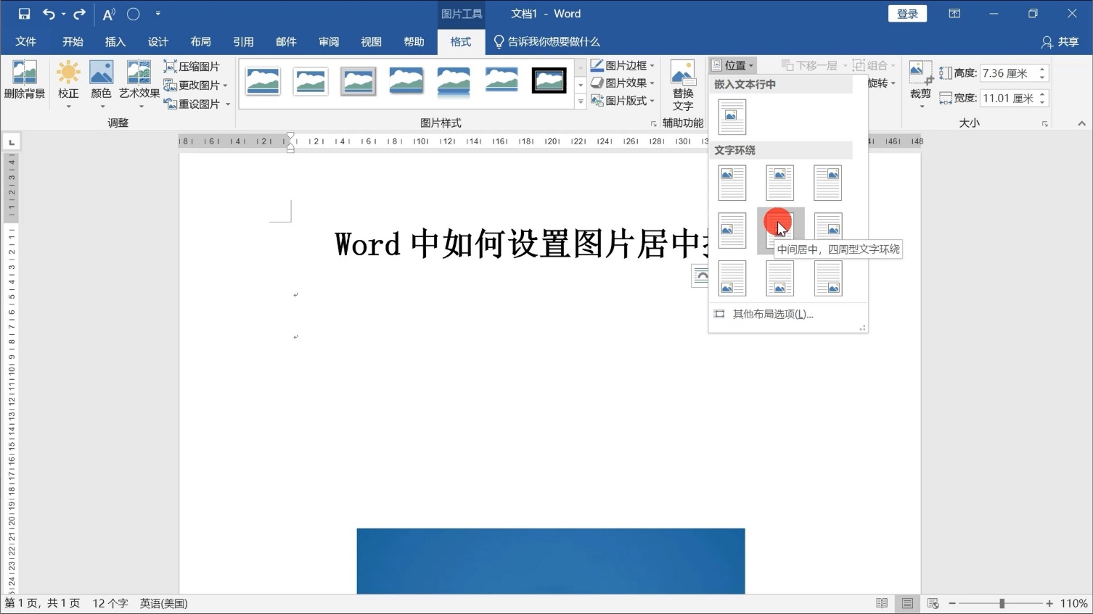This screenshot has width=1093, height=614.
Task: Choose In Line with Text position icon
Action: click(732, 117)
